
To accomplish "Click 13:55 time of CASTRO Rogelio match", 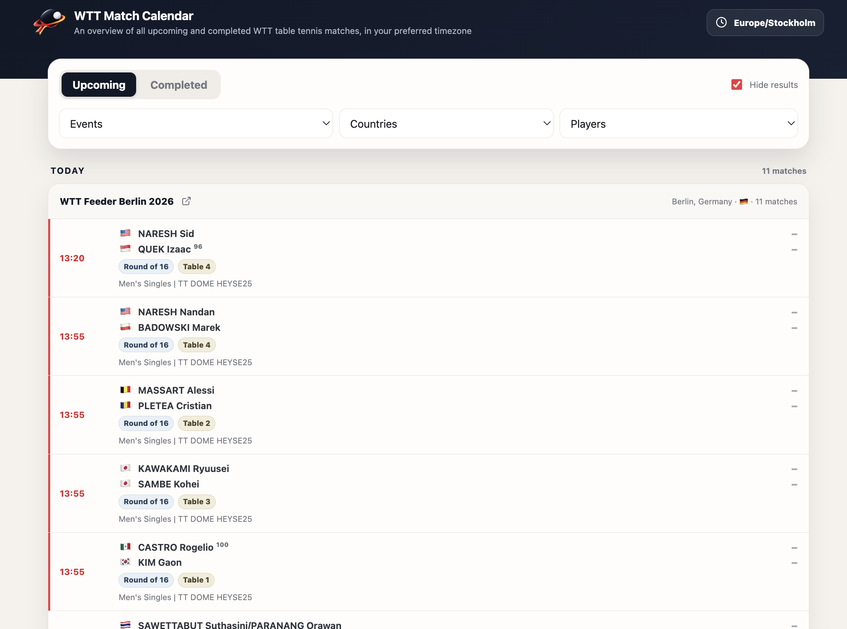I will 72,572.
